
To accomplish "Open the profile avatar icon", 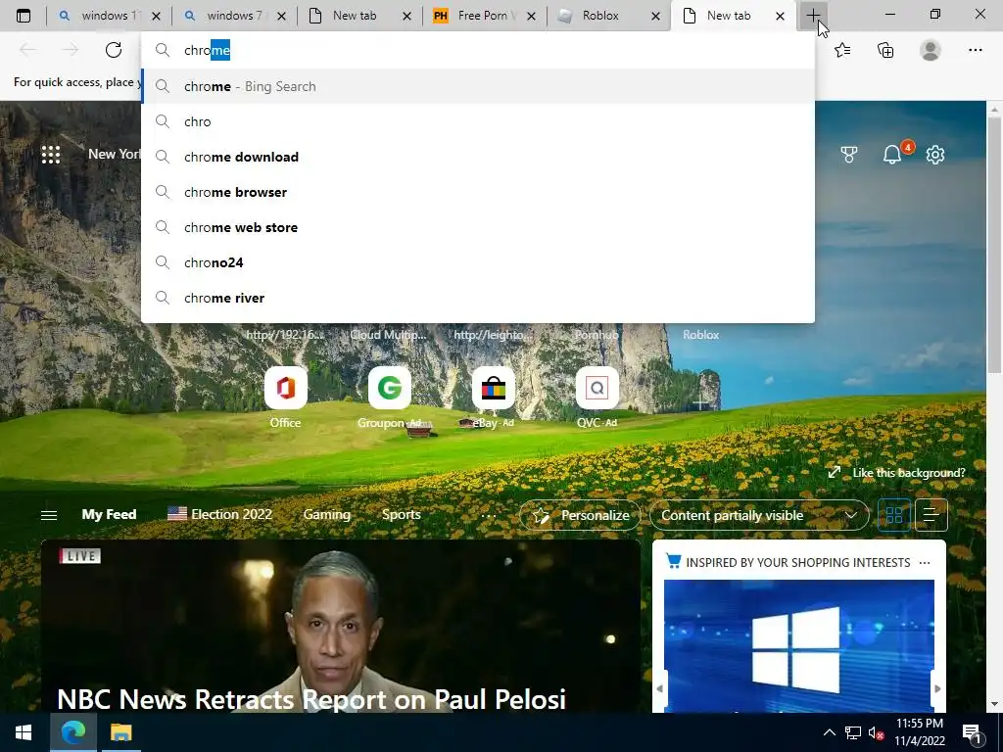I will point(931,50).
